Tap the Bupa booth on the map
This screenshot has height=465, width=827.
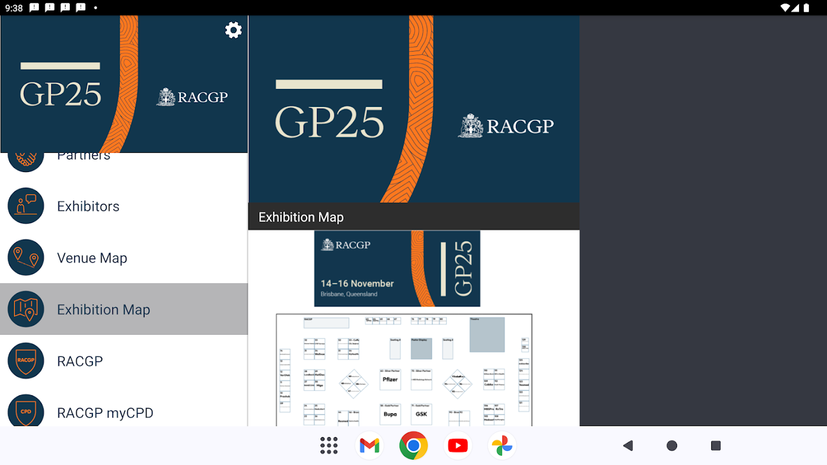pyautogui.click(x=390, y=414)
